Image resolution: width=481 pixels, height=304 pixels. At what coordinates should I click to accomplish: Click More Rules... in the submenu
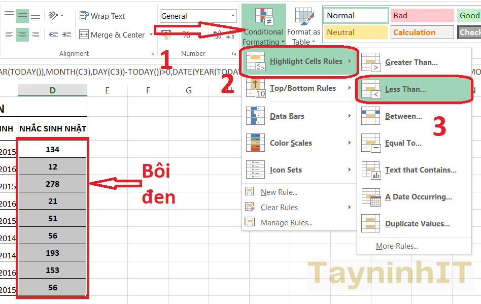click(x=397, y=246)
